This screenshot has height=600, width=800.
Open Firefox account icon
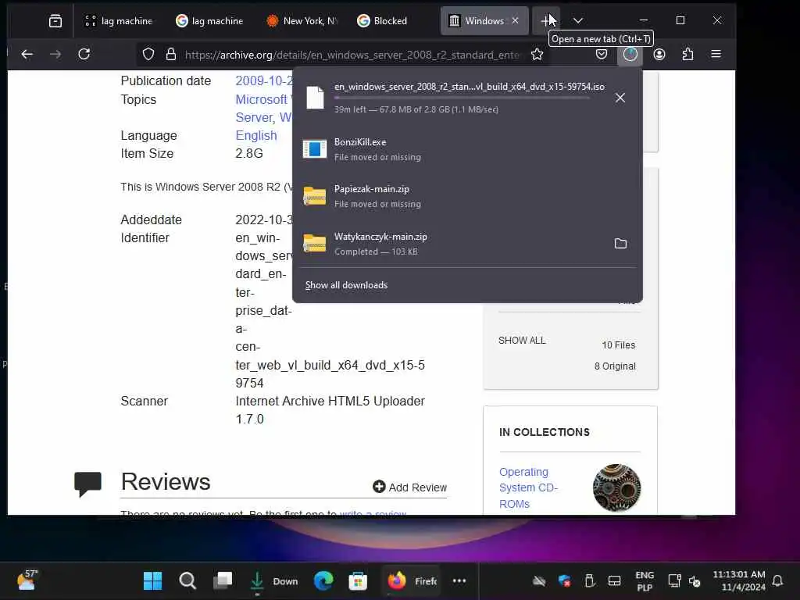[659, 54]
